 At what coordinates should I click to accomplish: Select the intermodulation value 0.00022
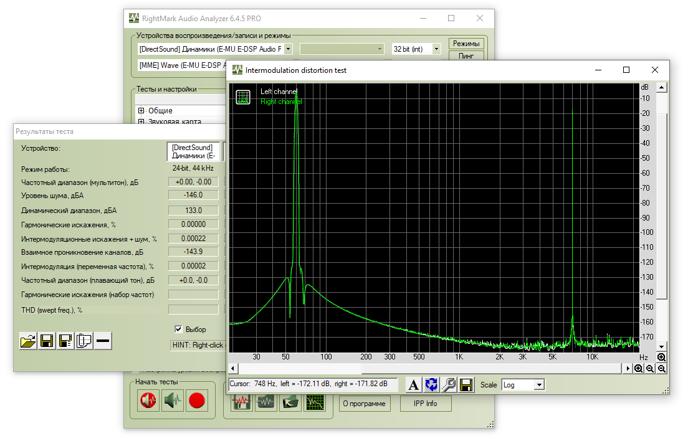(x=193, y=239)
